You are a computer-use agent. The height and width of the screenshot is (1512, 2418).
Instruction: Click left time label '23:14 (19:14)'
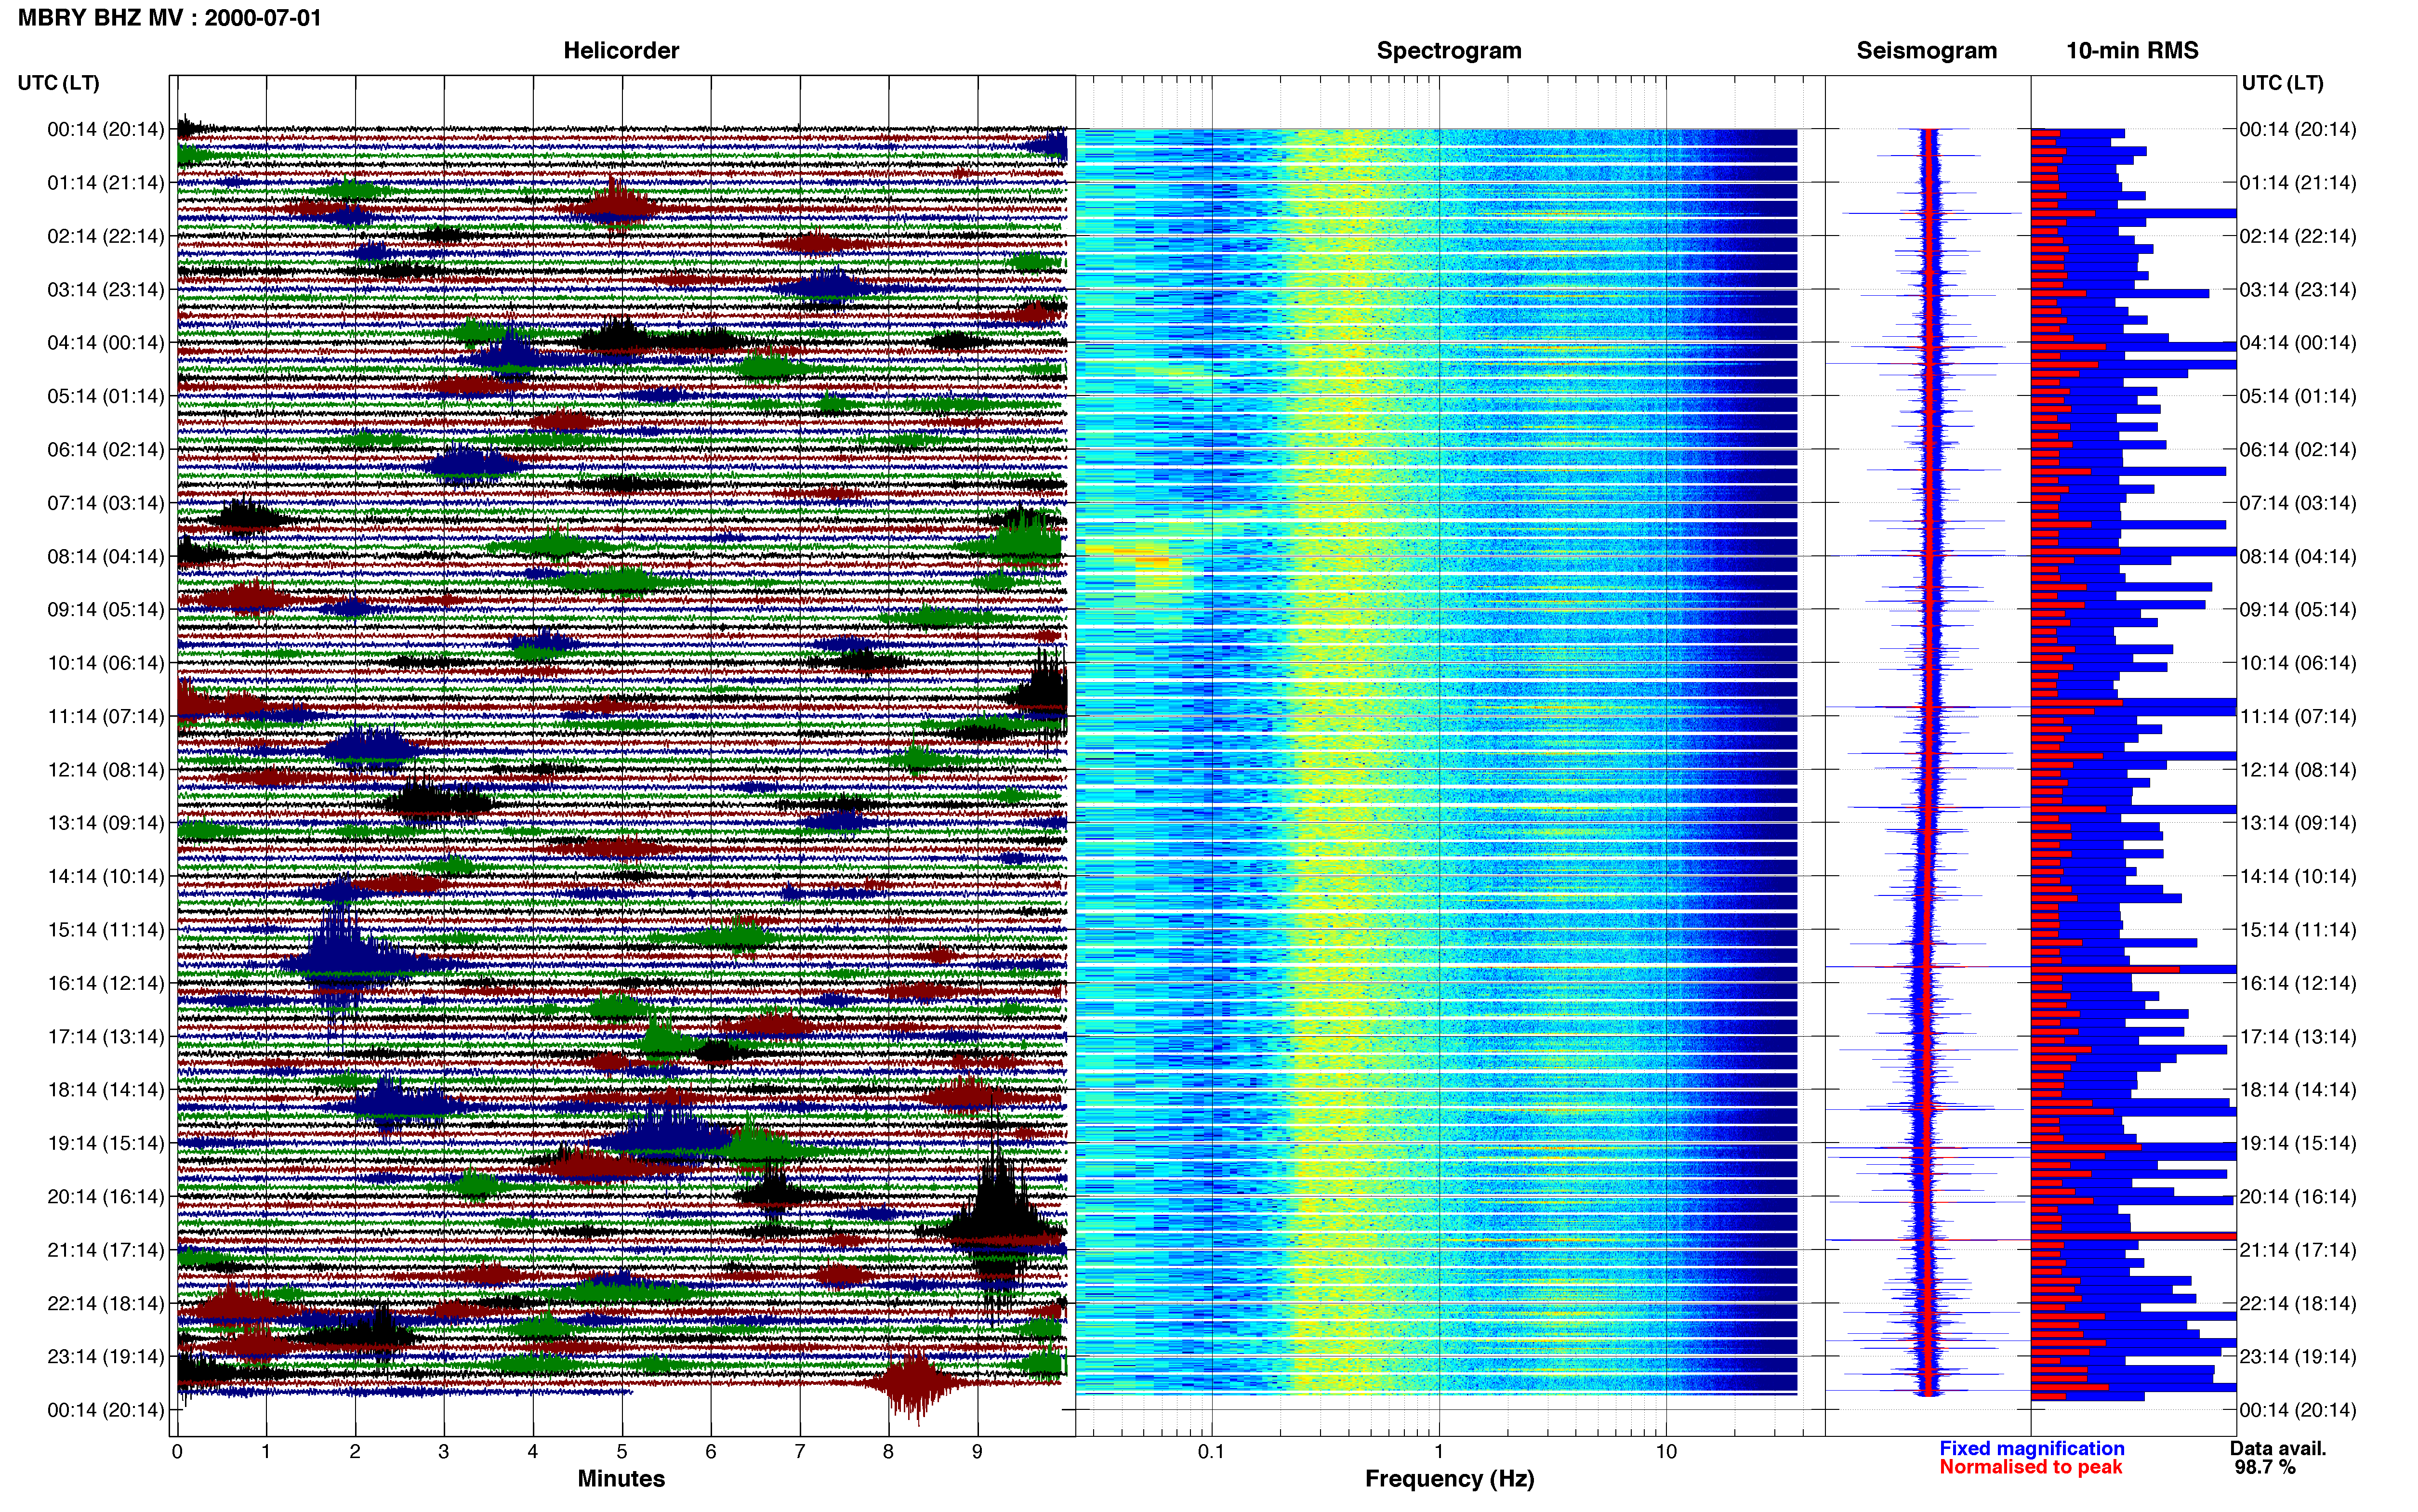pyautogui.click(x=105, y=1356)
